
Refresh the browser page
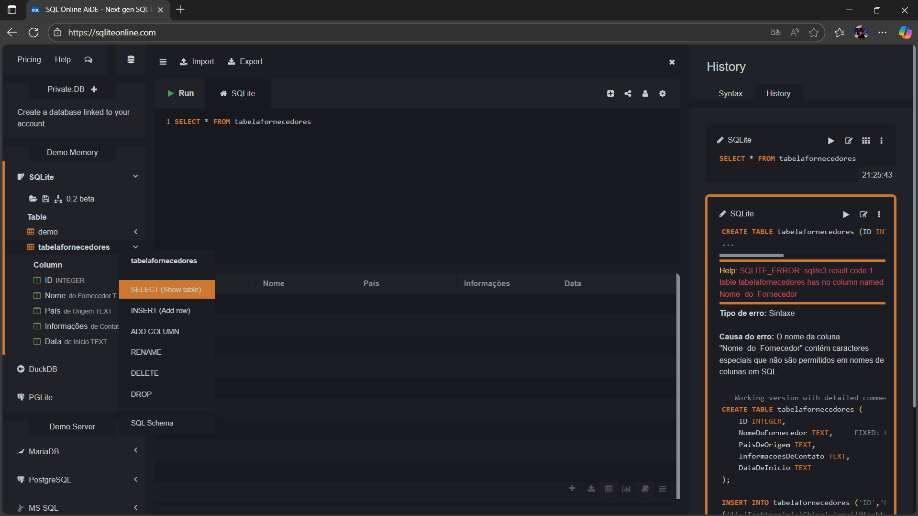tap(33, 33)
